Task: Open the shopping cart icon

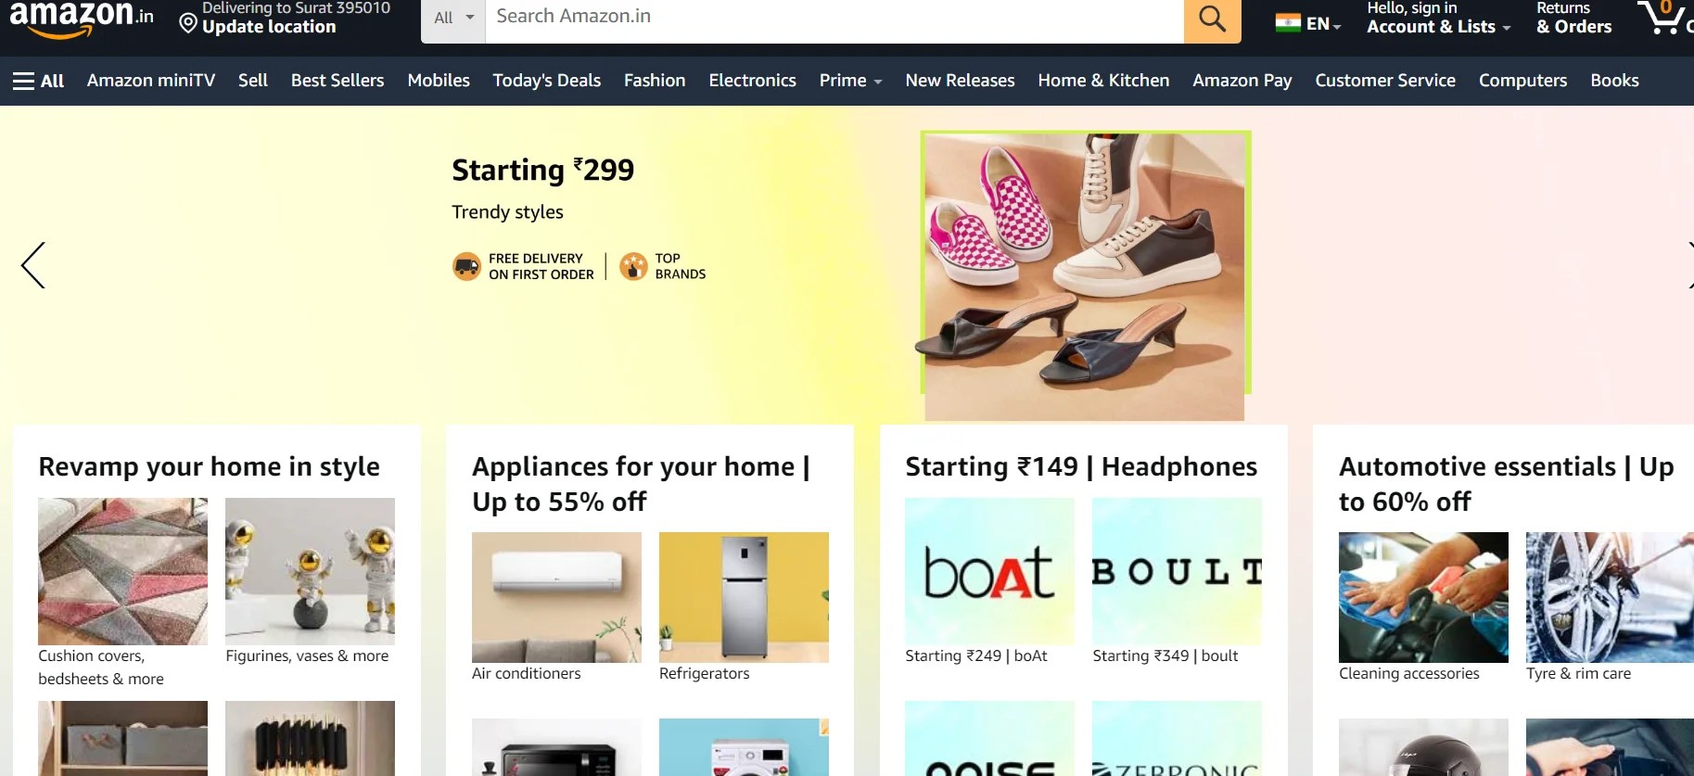Action: click(x=1663, y=19)
